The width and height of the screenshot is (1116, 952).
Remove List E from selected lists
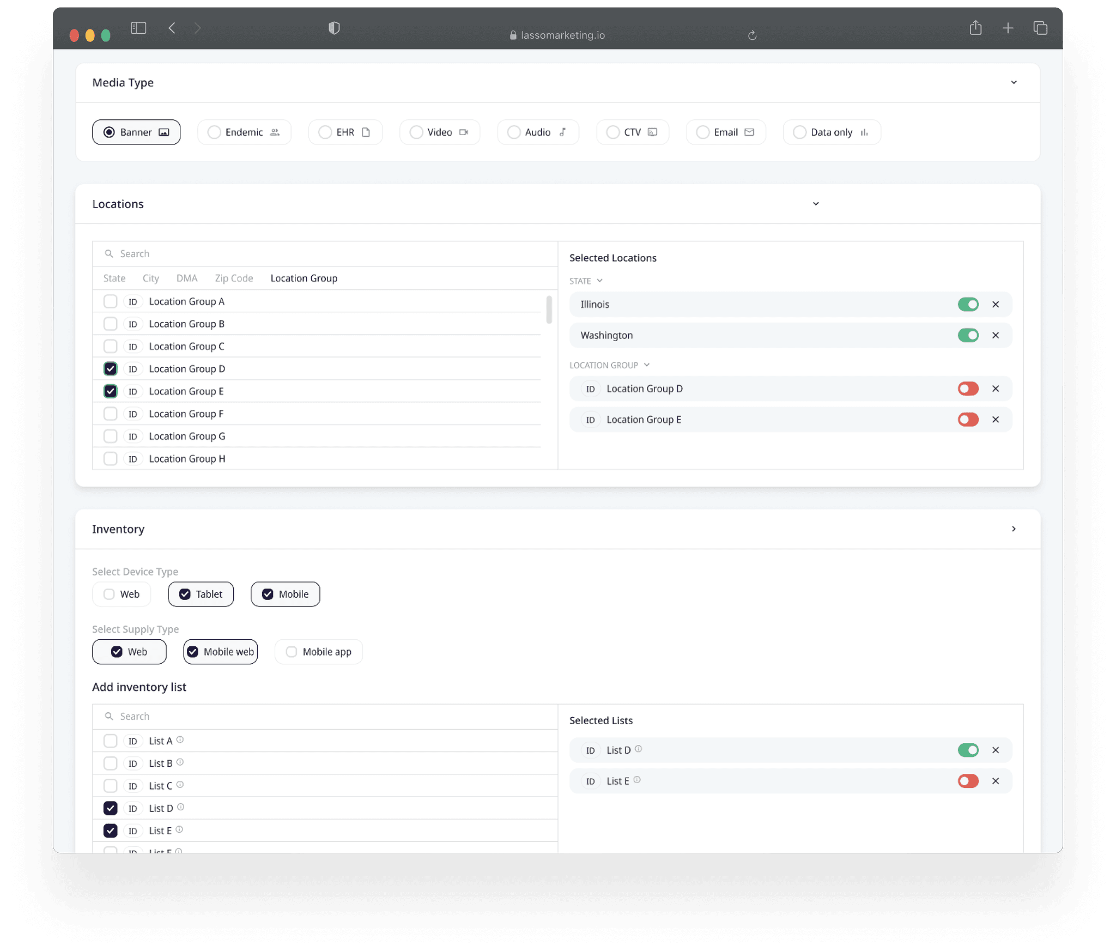995,781
